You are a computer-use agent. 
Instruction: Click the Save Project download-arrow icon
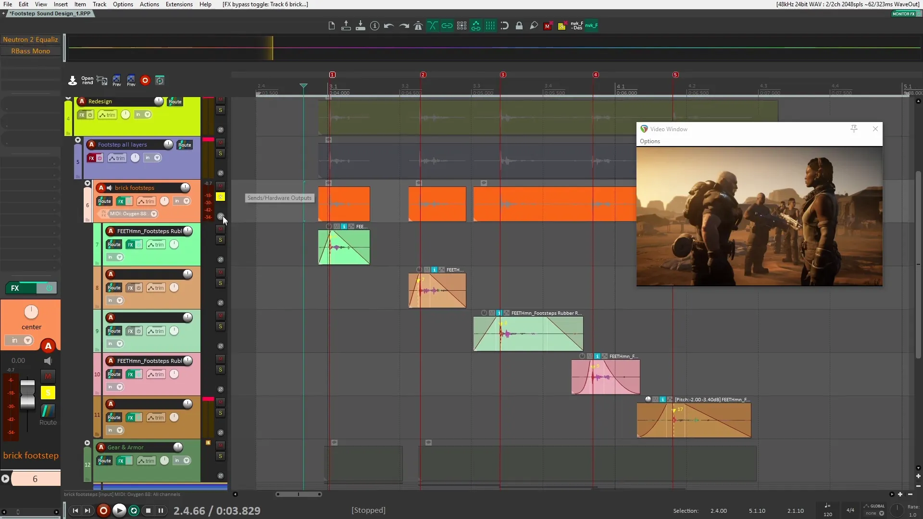click(x=360, y=26)
